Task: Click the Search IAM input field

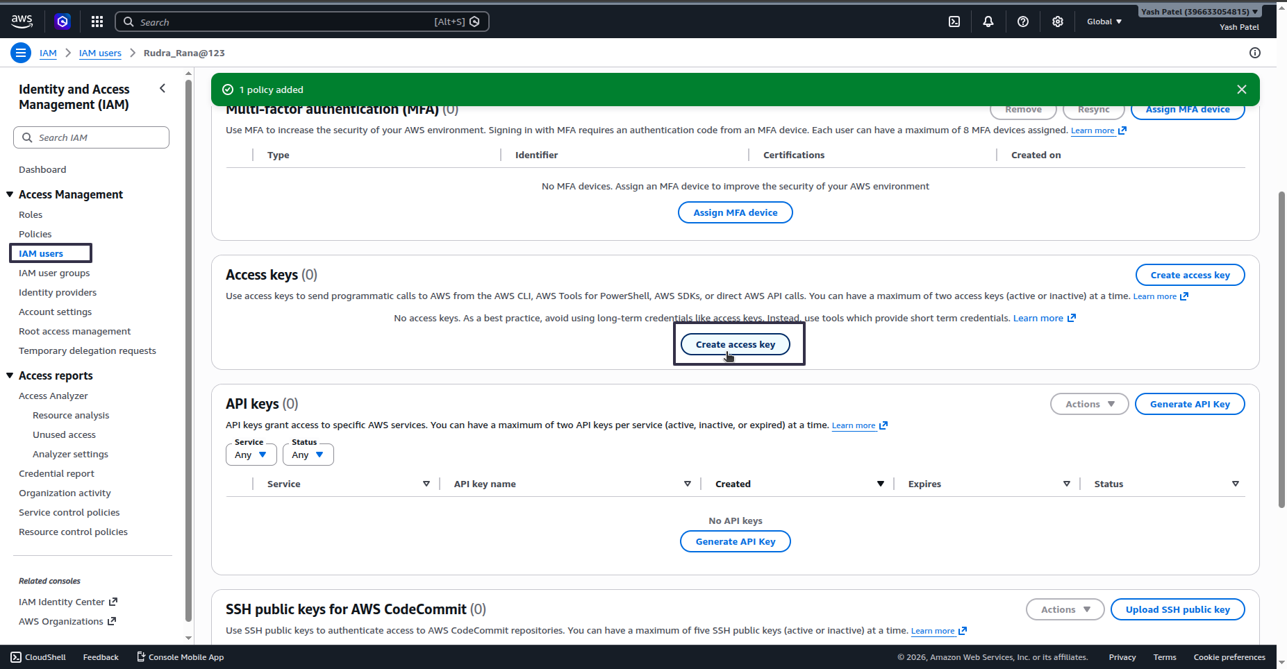Action: (x=91, y=137)
